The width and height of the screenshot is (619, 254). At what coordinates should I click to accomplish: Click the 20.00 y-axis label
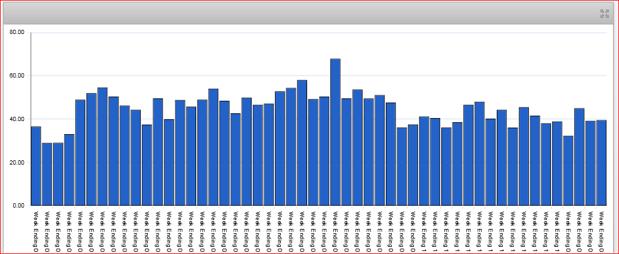[x=17, y=163]
